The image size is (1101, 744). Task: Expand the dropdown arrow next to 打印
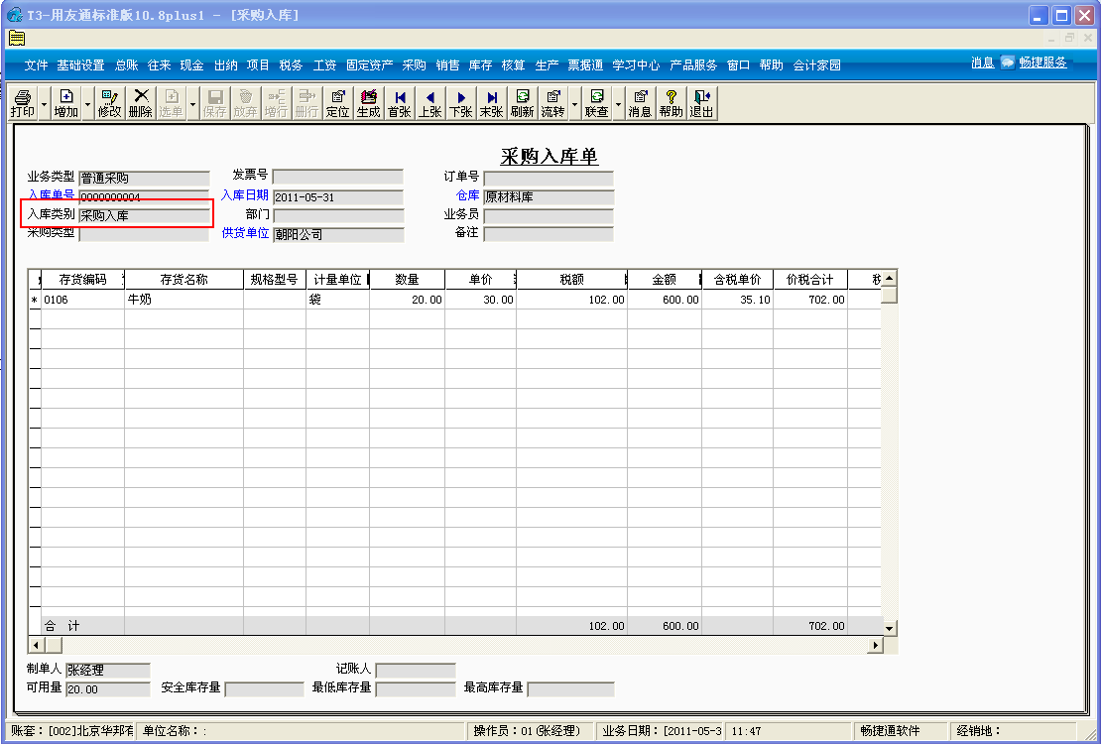pos(45,103)
